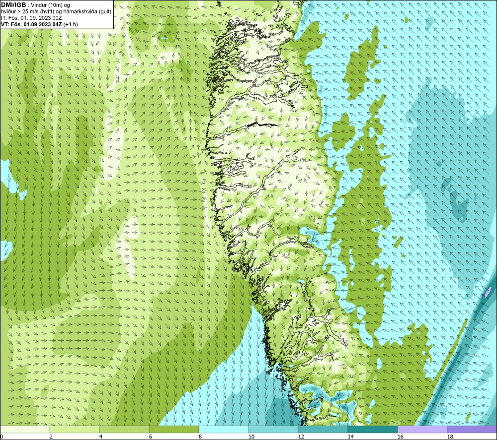Click the 0–2 m/s pale color band
Viewport: 497px width, 440px height.
[x=25, y=429]
